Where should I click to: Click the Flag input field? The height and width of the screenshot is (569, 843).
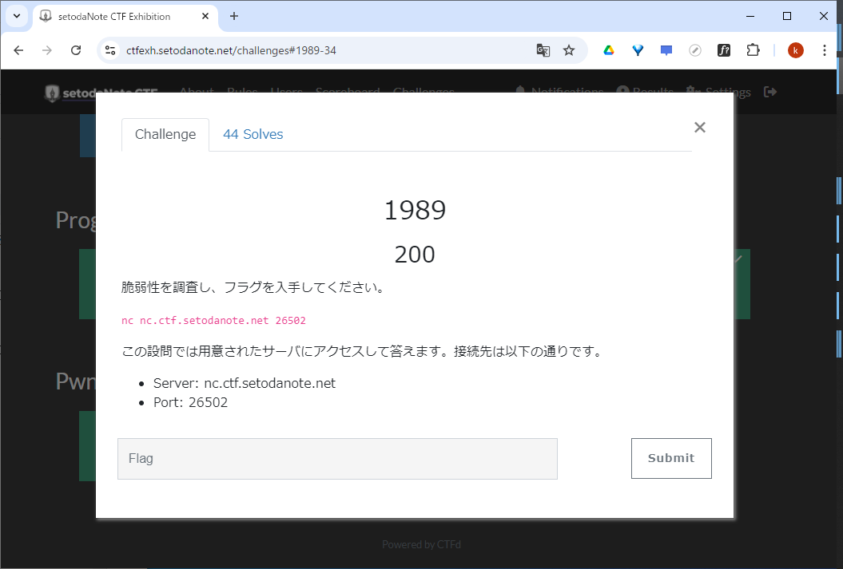tap(338, 458)
